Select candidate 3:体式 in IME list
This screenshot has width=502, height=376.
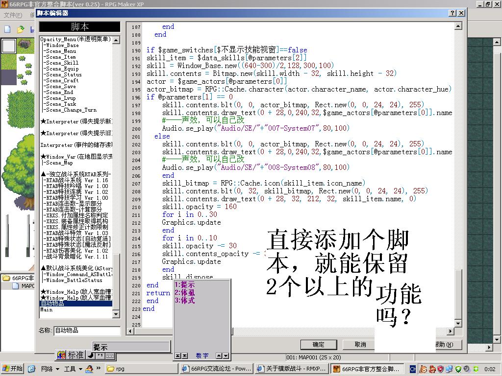(x=185, y=301)
